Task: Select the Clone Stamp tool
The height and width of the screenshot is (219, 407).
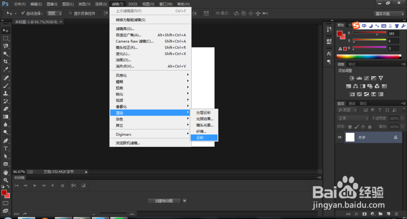Action: click(x=5, y=93)
